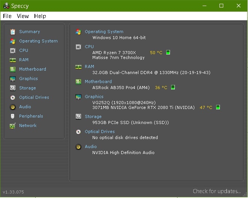This screenshot has height=198, width=248.
Task: Click the CPU chip icon in sidebar
Action: tap(13, 51)
